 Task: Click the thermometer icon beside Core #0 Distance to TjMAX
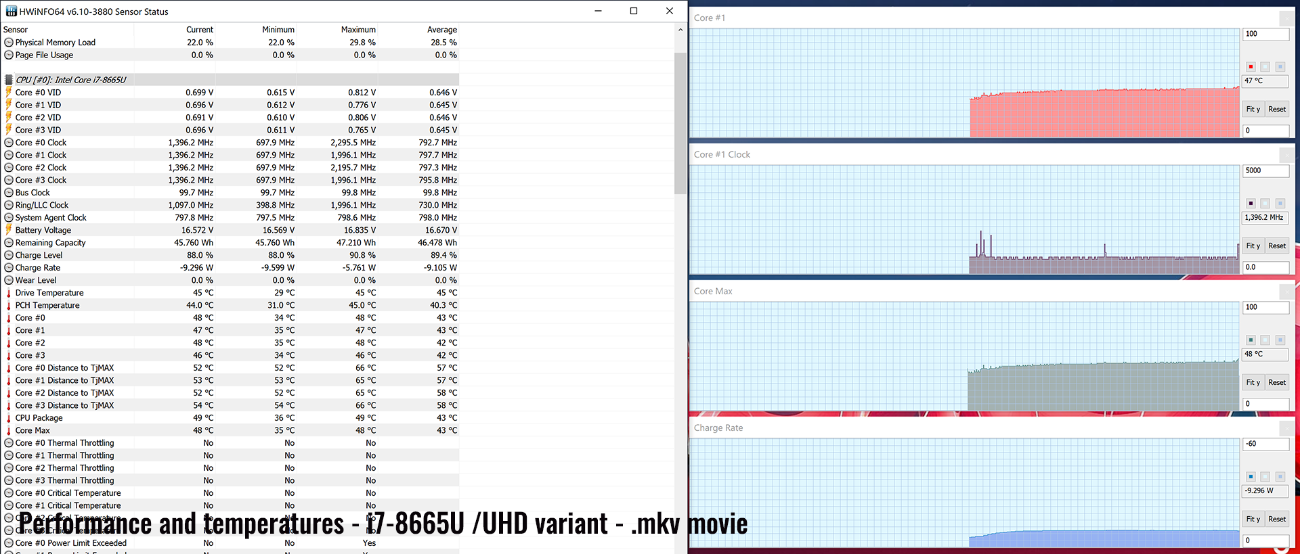tap(9, 368)
